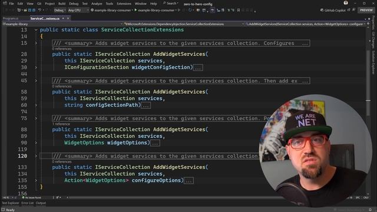Click the Save All toolbar icon
377x212 pixels.
pyautogui.click(x=34, y=10)
